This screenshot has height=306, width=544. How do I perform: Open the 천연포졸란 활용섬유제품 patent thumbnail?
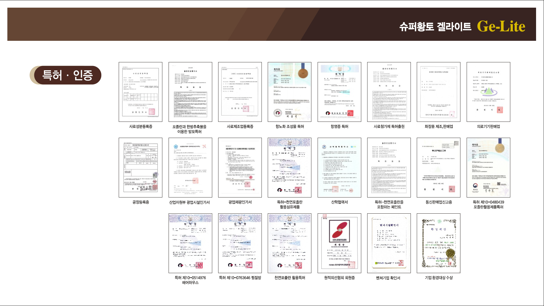coord(290,168)
